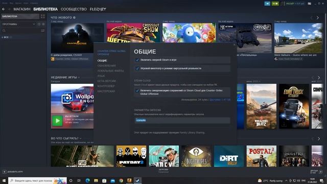Expand the ВО ЧТО СЫГРАТЬ shelf dropdown
Image resolution: width=327 pixels, height=184 pixels.
tap(81, 139)
